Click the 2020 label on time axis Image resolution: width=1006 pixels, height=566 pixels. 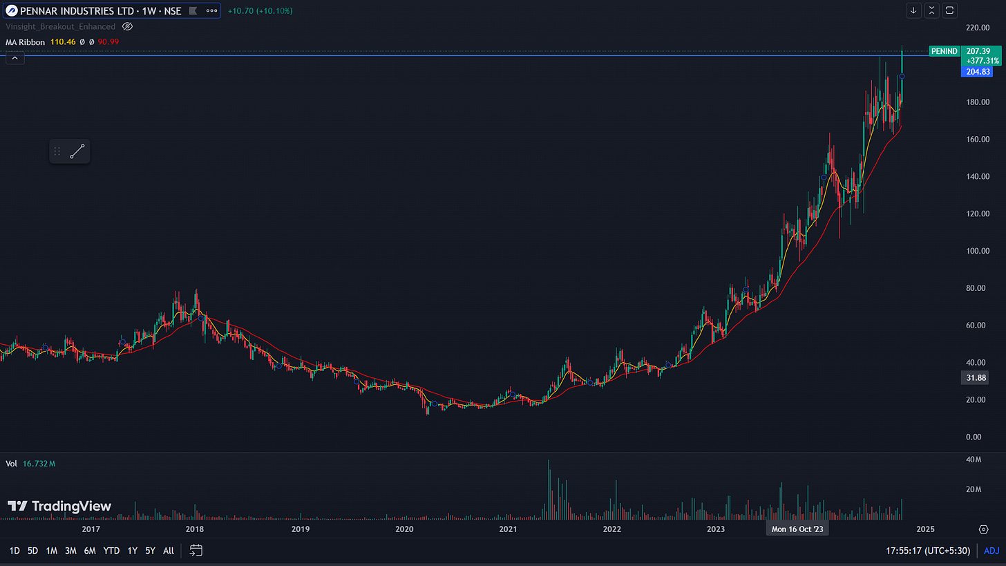404,529
